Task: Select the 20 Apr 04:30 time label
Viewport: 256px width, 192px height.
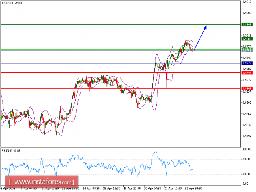Action: click(x=153, y=188)
